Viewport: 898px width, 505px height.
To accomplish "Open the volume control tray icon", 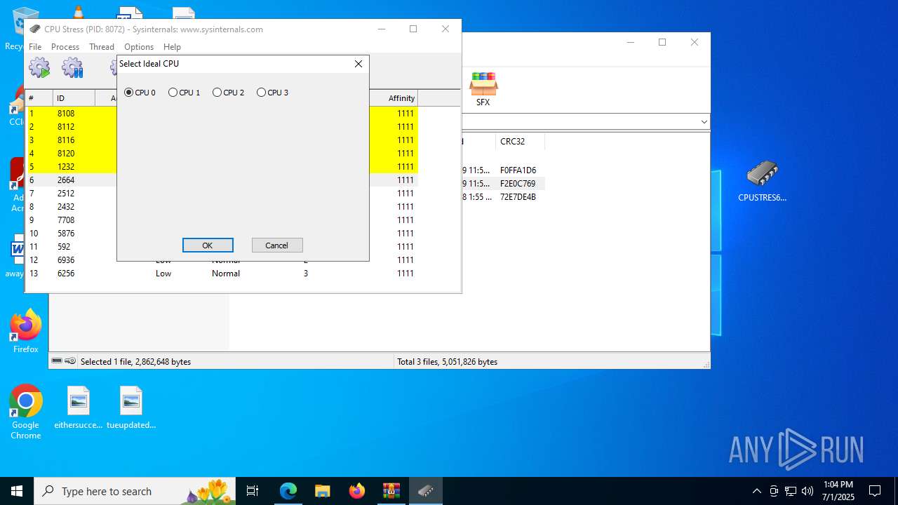I will (x=807, y=491).
